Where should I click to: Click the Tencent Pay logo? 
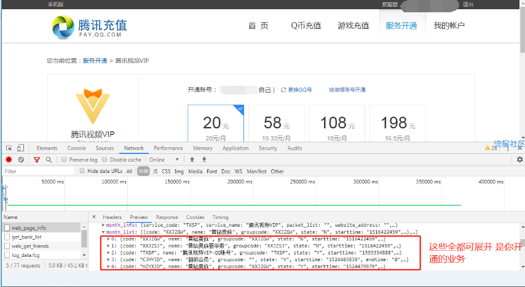(90, 27)
